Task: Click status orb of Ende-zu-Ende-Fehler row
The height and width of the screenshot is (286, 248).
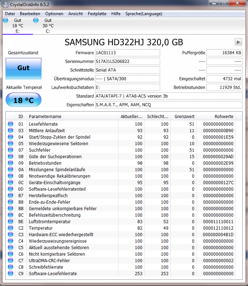Action: point(10,202)
